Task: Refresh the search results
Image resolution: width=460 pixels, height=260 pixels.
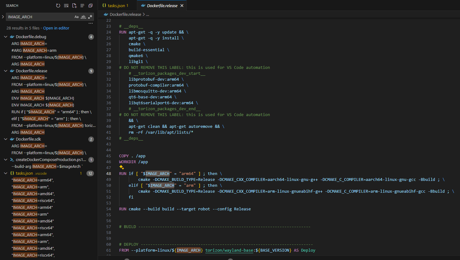Action: pyautogui.click(x=58, y=6)
